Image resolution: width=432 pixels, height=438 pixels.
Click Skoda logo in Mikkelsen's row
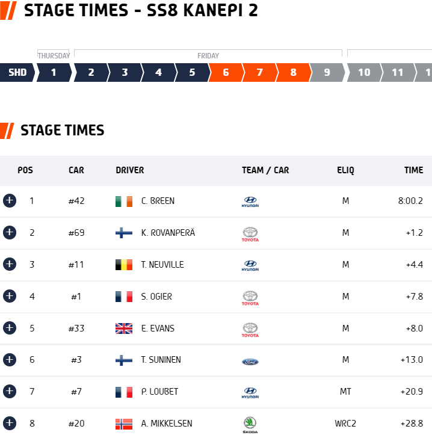(250, 425)
